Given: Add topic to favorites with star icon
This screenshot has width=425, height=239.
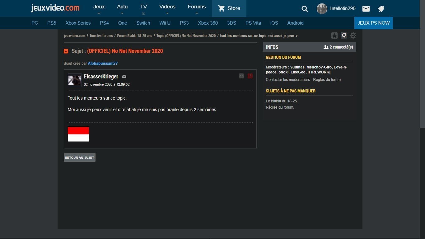Looking at the screenshot, I should (x=334, y=35).
